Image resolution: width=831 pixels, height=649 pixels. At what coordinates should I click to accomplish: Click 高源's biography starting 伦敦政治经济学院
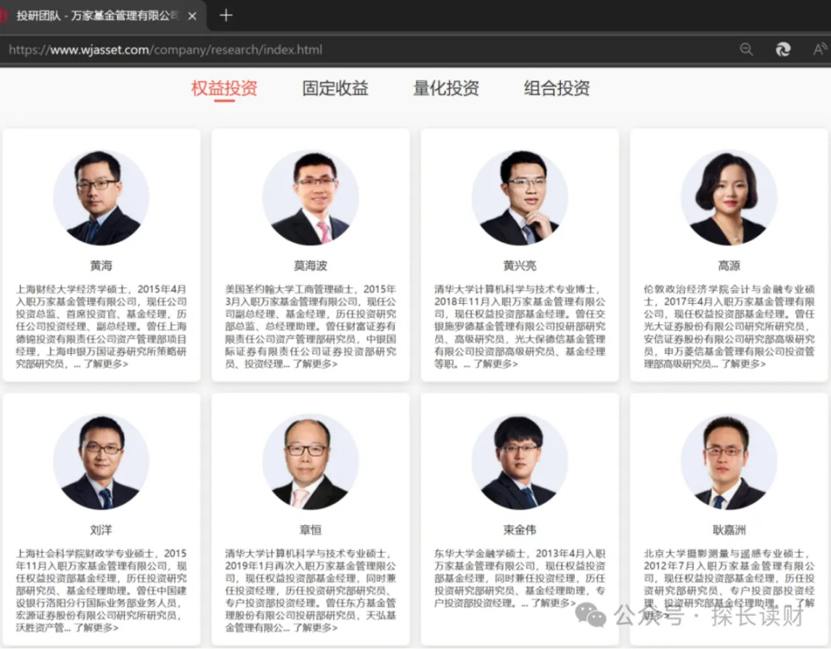click(x=729, y=326)
